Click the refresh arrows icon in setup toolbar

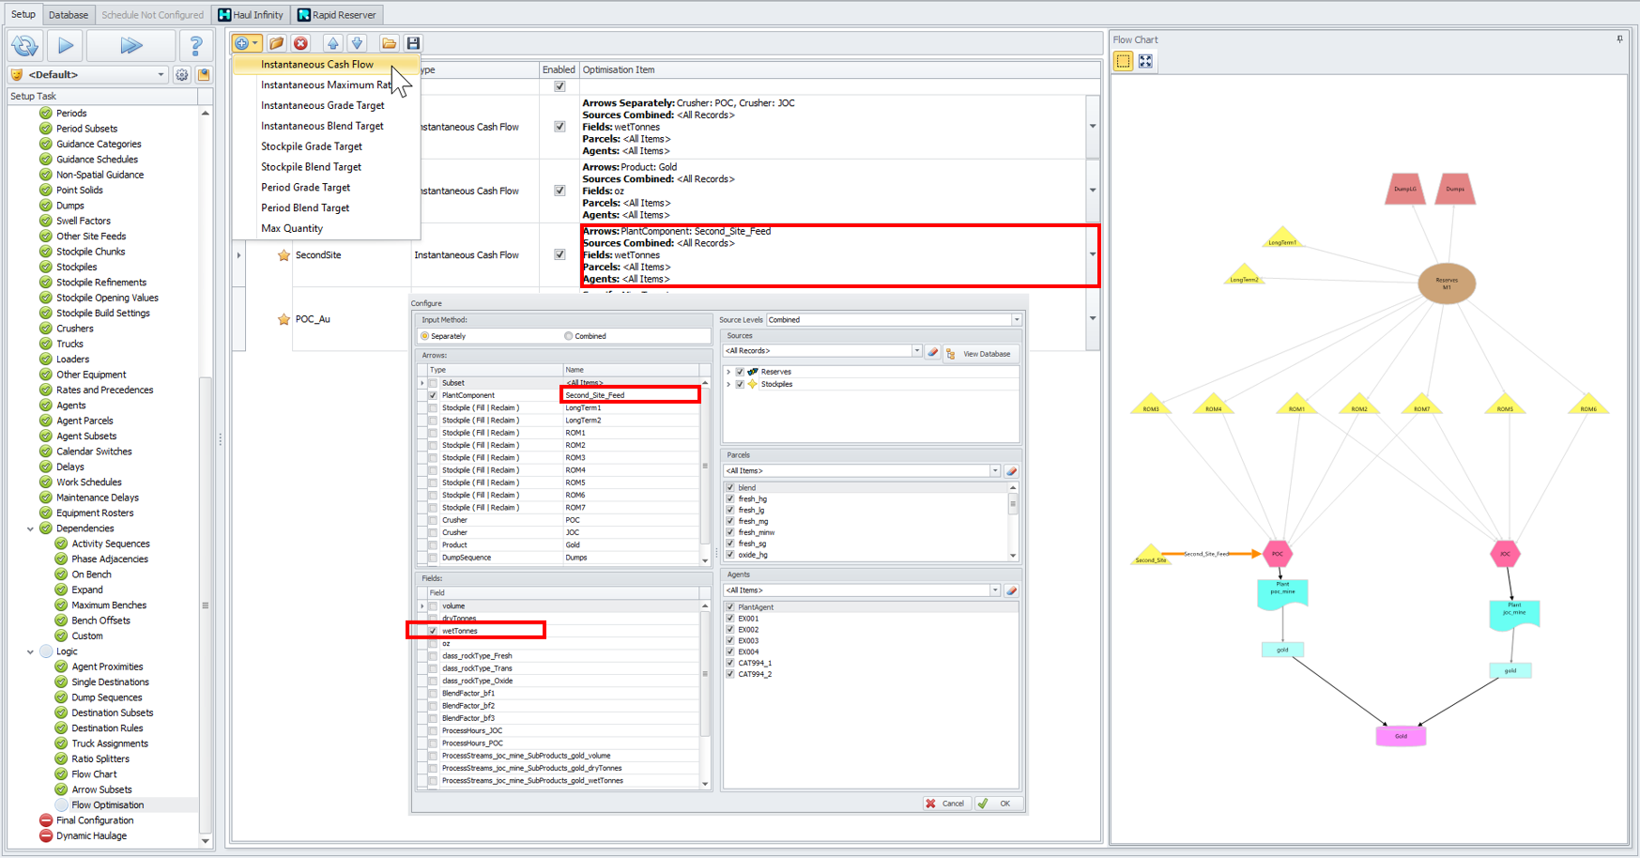coord(24,45)
